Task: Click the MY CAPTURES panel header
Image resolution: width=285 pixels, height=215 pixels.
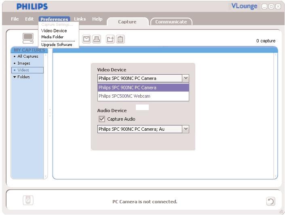Action: click(29, 50)
